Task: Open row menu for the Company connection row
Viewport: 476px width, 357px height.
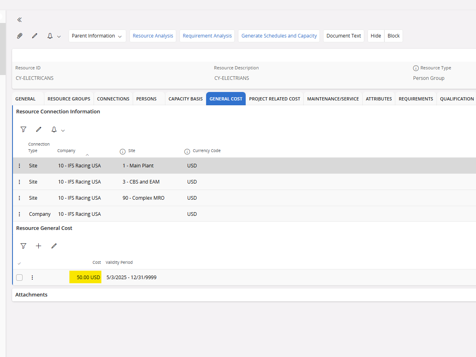Action: click(x=19, y=214)
